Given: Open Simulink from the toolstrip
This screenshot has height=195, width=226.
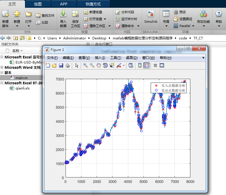Looking at the screenshot, I should 151,17.
